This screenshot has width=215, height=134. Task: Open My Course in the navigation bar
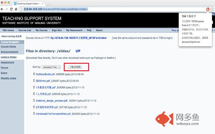(41, 30)
